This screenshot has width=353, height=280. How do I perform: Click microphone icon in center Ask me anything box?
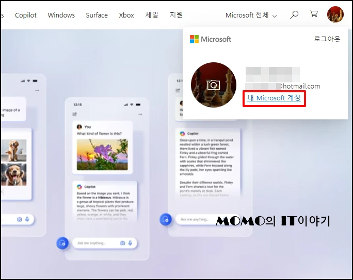(130, 243)
